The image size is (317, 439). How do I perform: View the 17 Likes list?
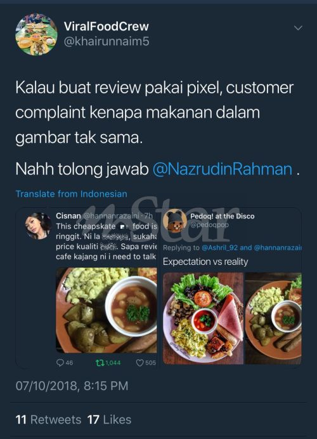click(109, 420)
